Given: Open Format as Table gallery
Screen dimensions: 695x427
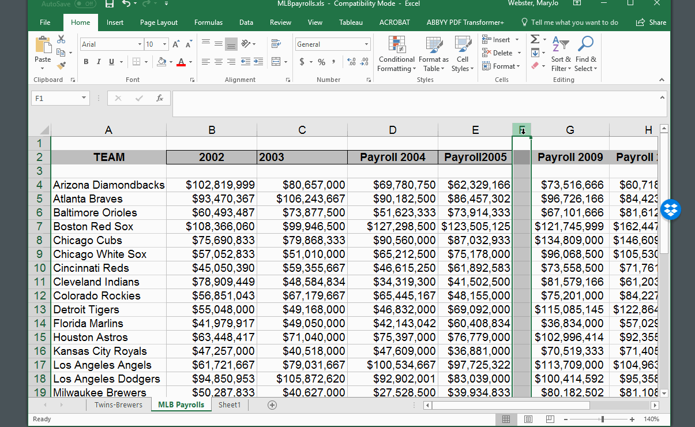Looking at the screenshot, I should (434, 54).
